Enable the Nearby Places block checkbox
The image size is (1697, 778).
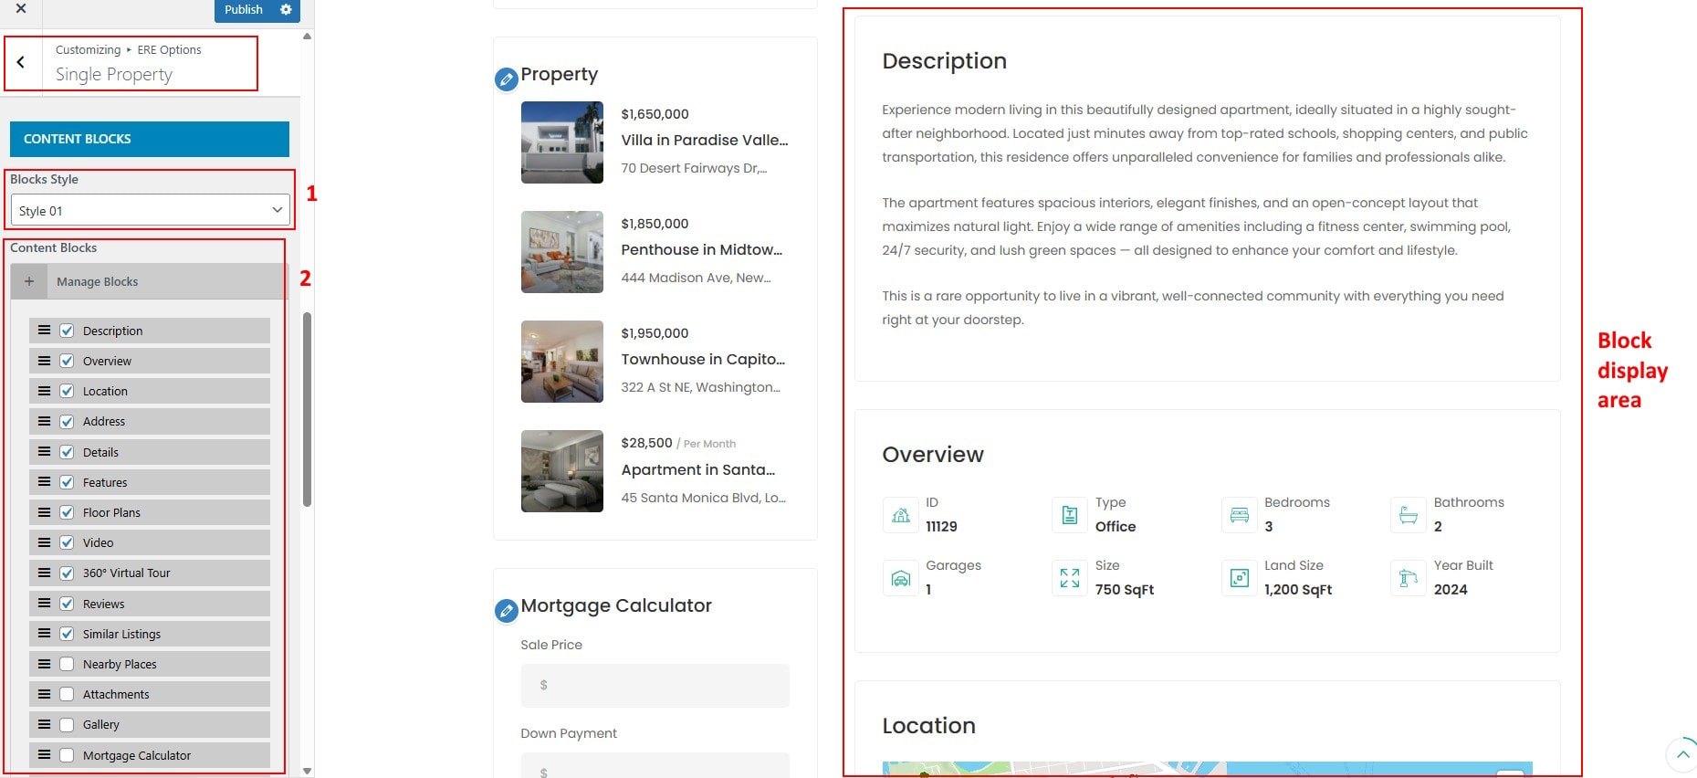pyautogui.click(x=67, y=664)
